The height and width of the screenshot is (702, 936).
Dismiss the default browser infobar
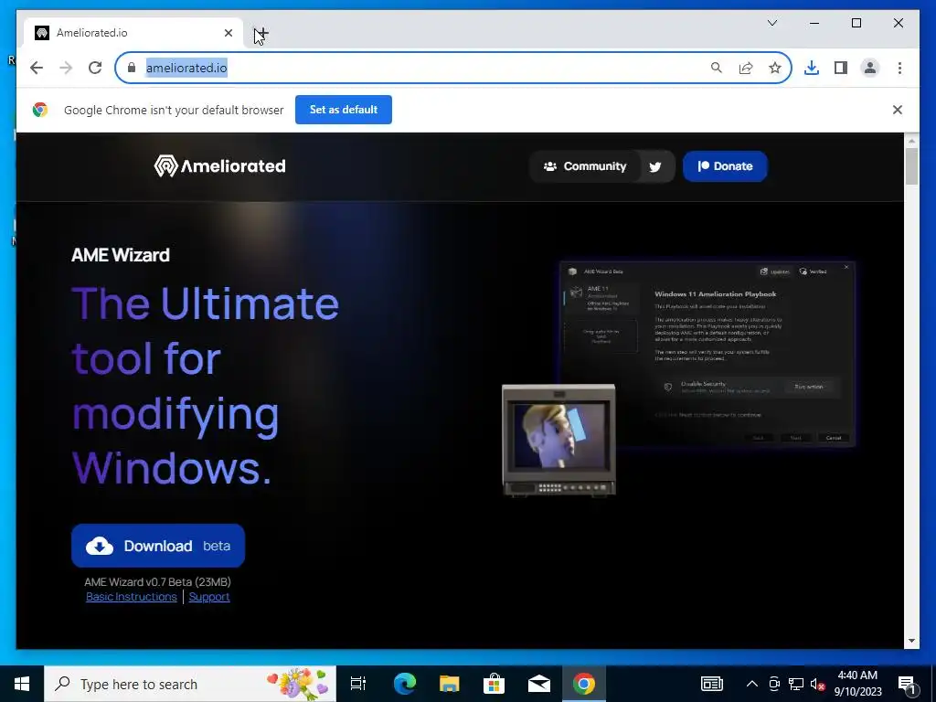(x=898, y=110)
